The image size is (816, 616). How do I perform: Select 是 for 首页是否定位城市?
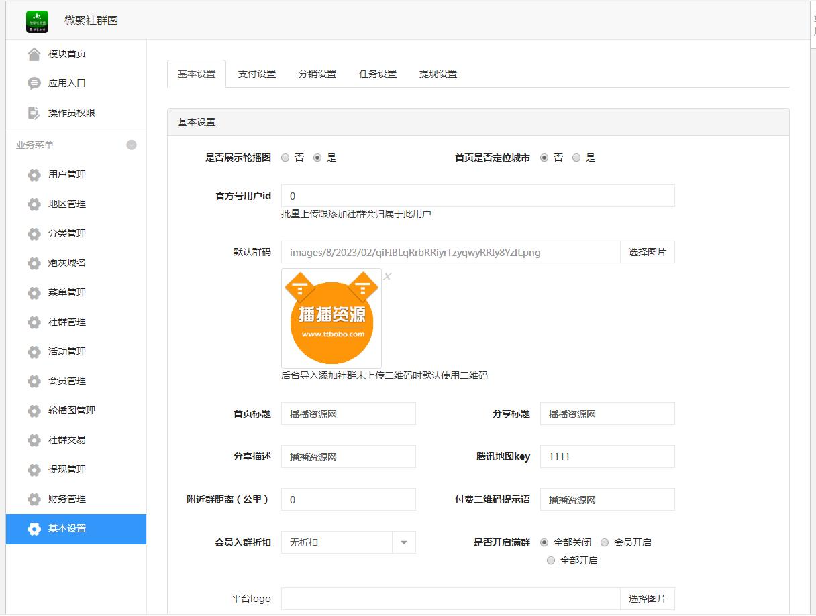coord(576,158)
